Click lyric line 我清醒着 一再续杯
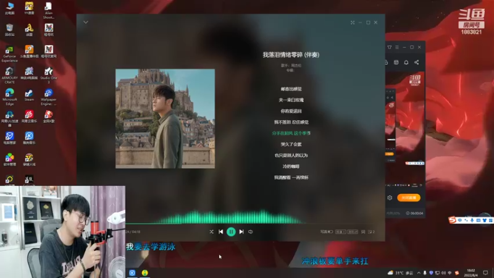Image resolution: width=494 pixels, height=278 pixels. (291, 177)
